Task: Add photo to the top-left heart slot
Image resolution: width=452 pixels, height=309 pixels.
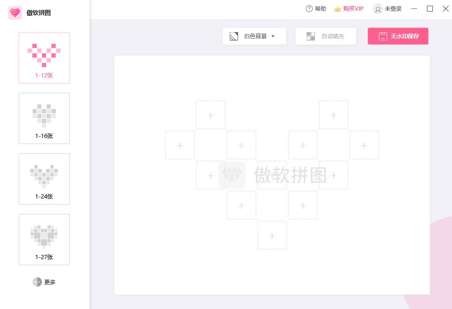Action: pos(211,115)
